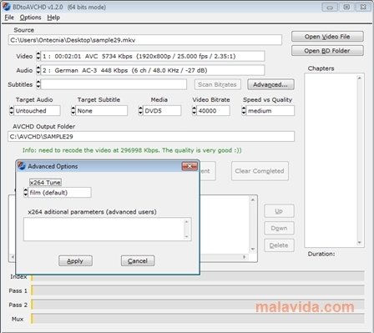Click the Scan Bitrates button
This screenshot has width=374, height=333.
tap(217, 84)
